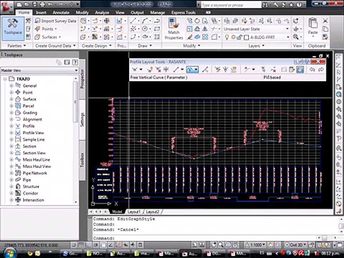Click the Prospector toolspace tab
This screenshot has width=344, height=258.
tap(82, 79)
